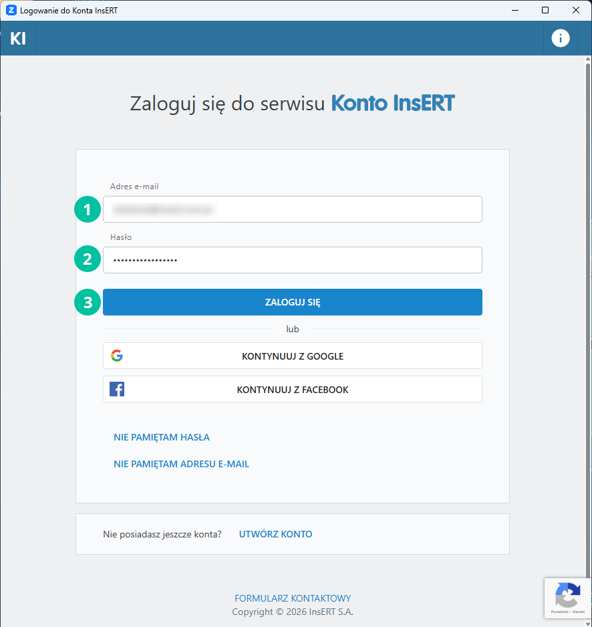The image size is (592, 627).
Task: Click into the Hasło password field
Action: coord(292,260)
